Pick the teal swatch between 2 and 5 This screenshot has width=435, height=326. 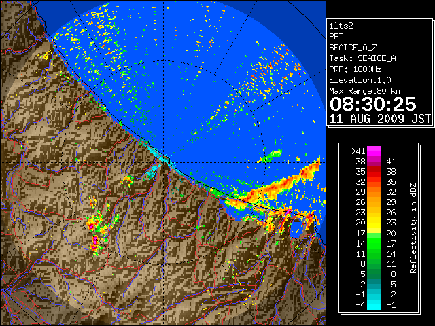click(x=374, y=285)
